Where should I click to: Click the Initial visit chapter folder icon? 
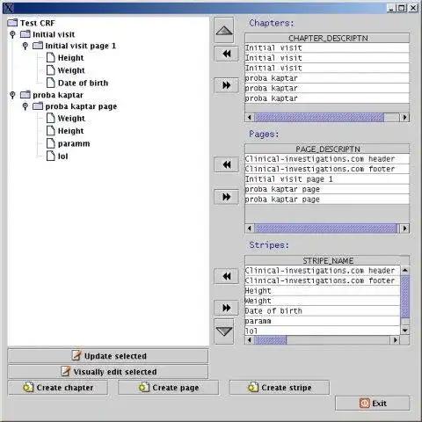pos(25,34)
